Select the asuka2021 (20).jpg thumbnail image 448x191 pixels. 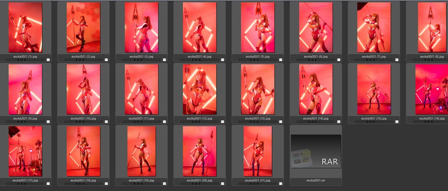tap(199, 151)
